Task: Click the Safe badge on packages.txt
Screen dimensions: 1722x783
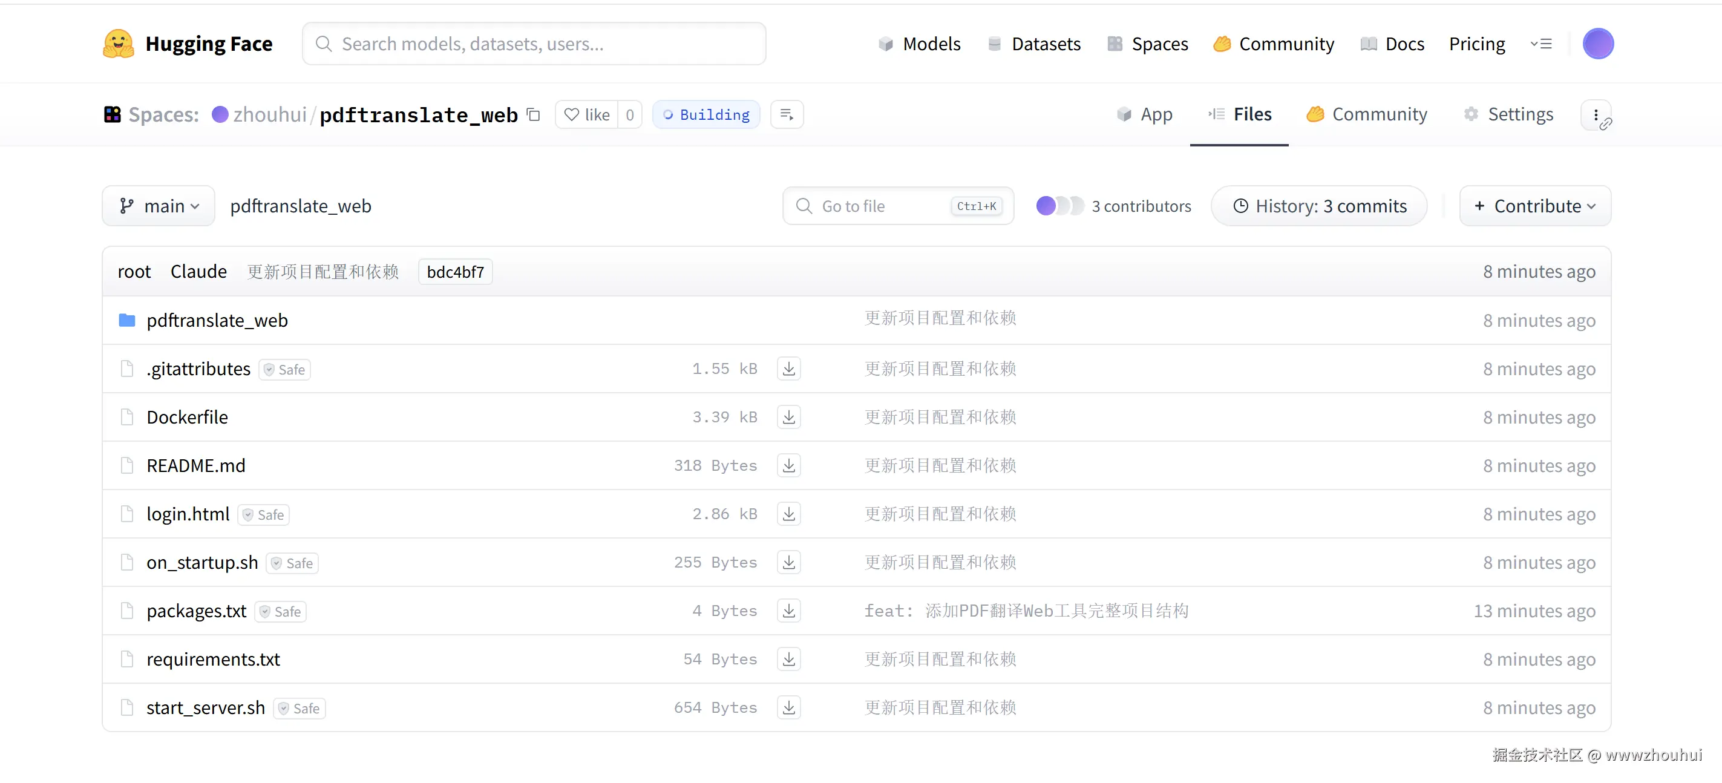Action: (x=281, y=612)
